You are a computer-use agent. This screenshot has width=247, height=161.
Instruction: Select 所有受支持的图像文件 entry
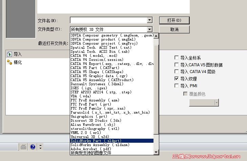(x=112, y=153)
